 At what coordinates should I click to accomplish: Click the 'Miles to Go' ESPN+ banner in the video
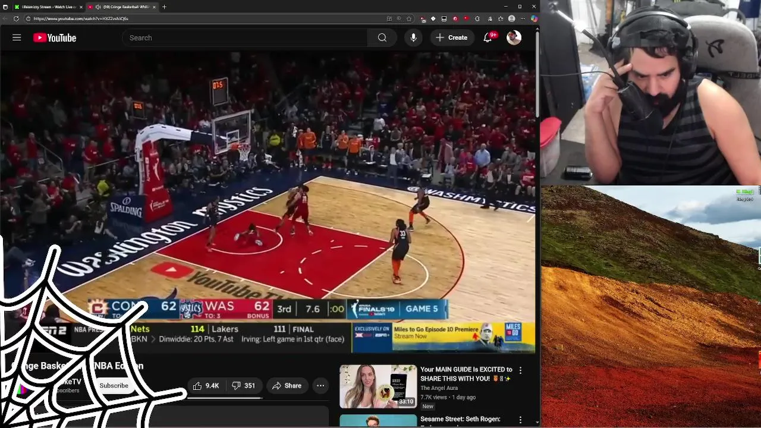pos(443,337)
